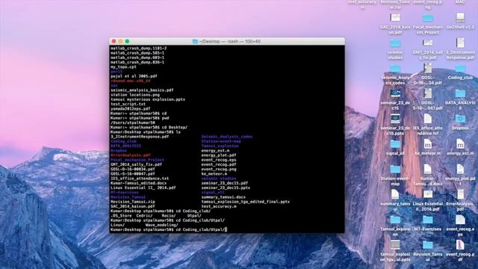Click Wave_modeling/ in Terminal completion list

(161, 225)
